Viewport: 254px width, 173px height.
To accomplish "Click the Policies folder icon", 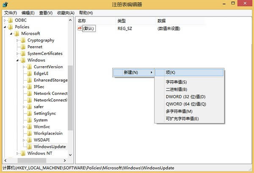I will pos(11,27).
